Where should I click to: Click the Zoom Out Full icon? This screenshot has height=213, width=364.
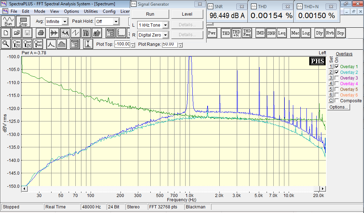(38, 44)
